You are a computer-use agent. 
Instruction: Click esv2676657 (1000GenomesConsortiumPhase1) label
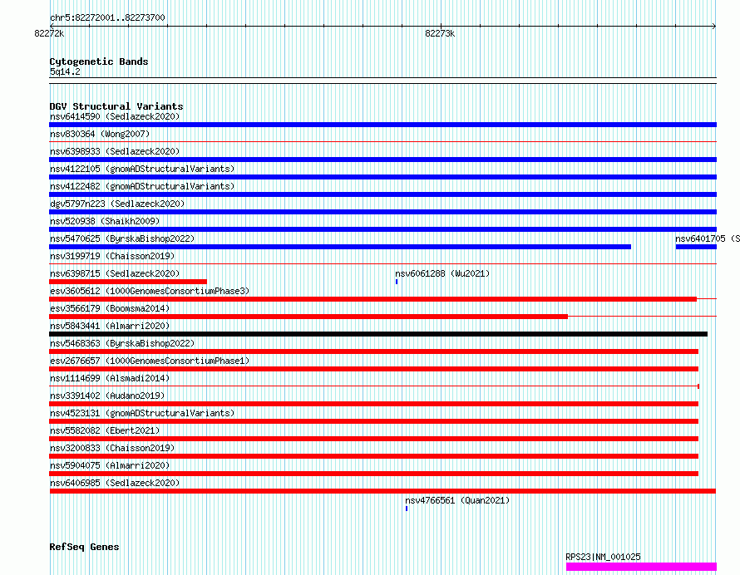(x=150, y=361)
